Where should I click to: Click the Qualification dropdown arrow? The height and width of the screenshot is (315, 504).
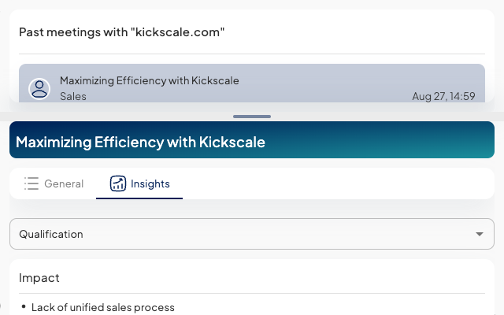(480, 234)
